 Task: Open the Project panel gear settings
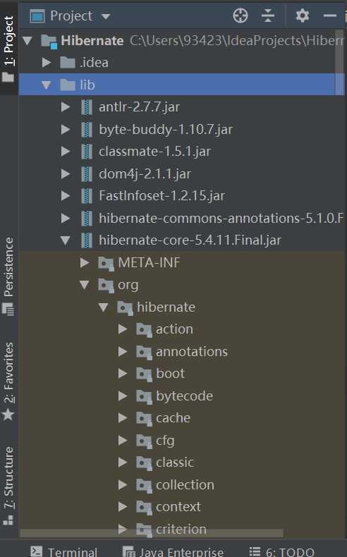pos(303,16)
